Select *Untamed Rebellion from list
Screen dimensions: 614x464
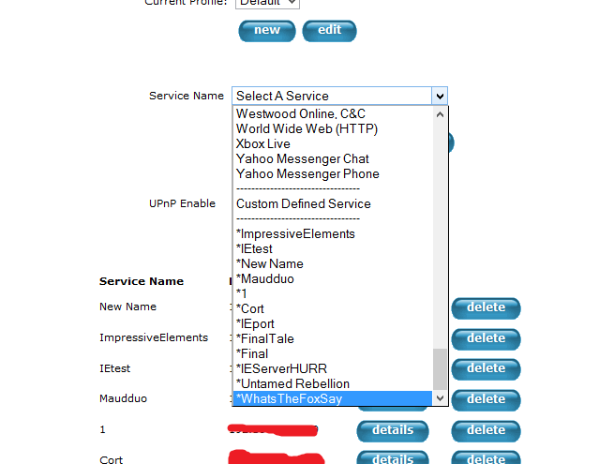point(333,383)
